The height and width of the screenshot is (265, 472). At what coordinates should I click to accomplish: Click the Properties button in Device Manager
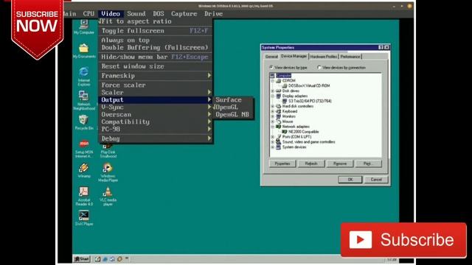pos(282,163)
